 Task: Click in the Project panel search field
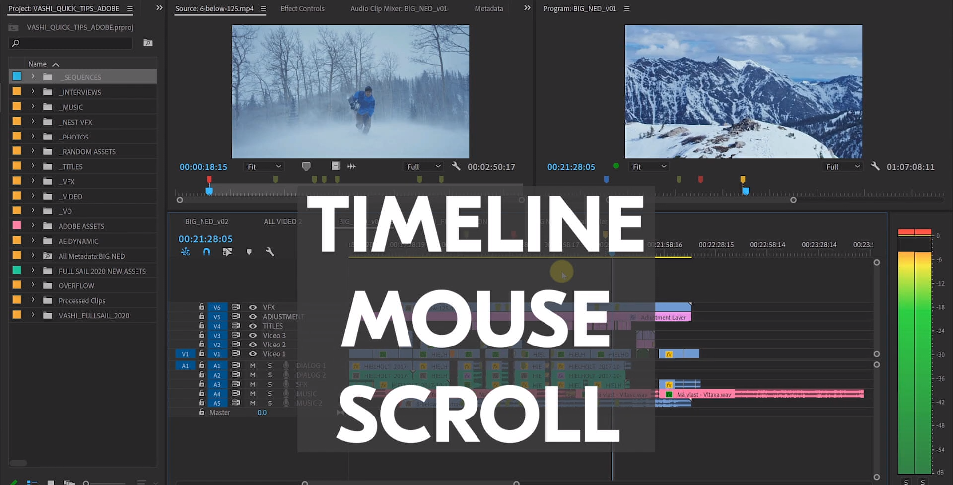[70, 43]
